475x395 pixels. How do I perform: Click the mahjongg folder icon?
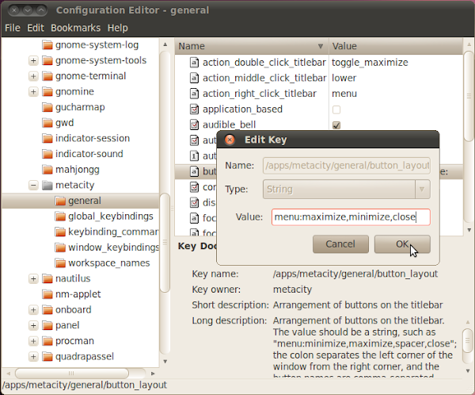pos(47,170)
